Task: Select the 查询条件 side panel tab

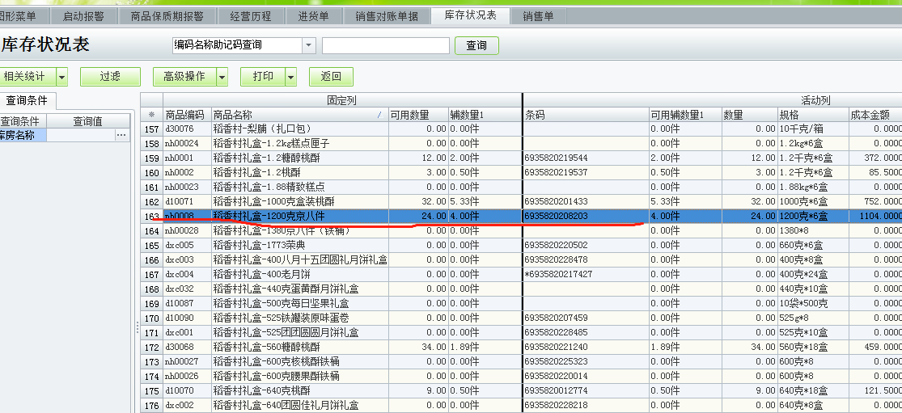Action: tap(27, 100)
